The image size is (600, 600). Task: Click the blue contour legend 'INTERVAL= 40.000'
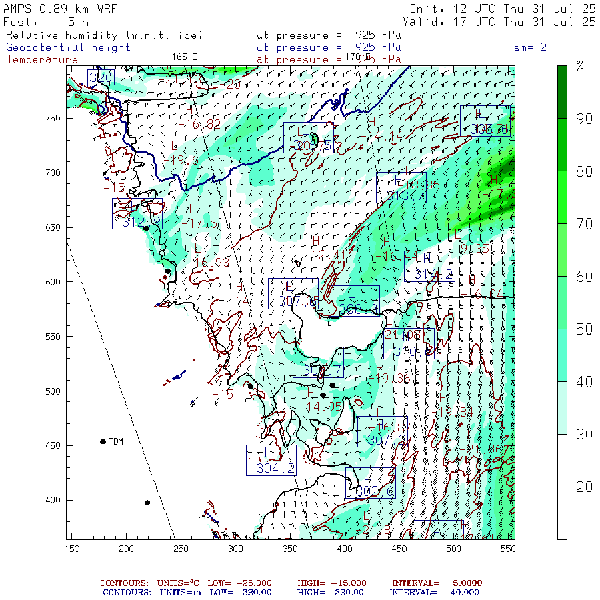pyautogui.click(x=434, y=593)
